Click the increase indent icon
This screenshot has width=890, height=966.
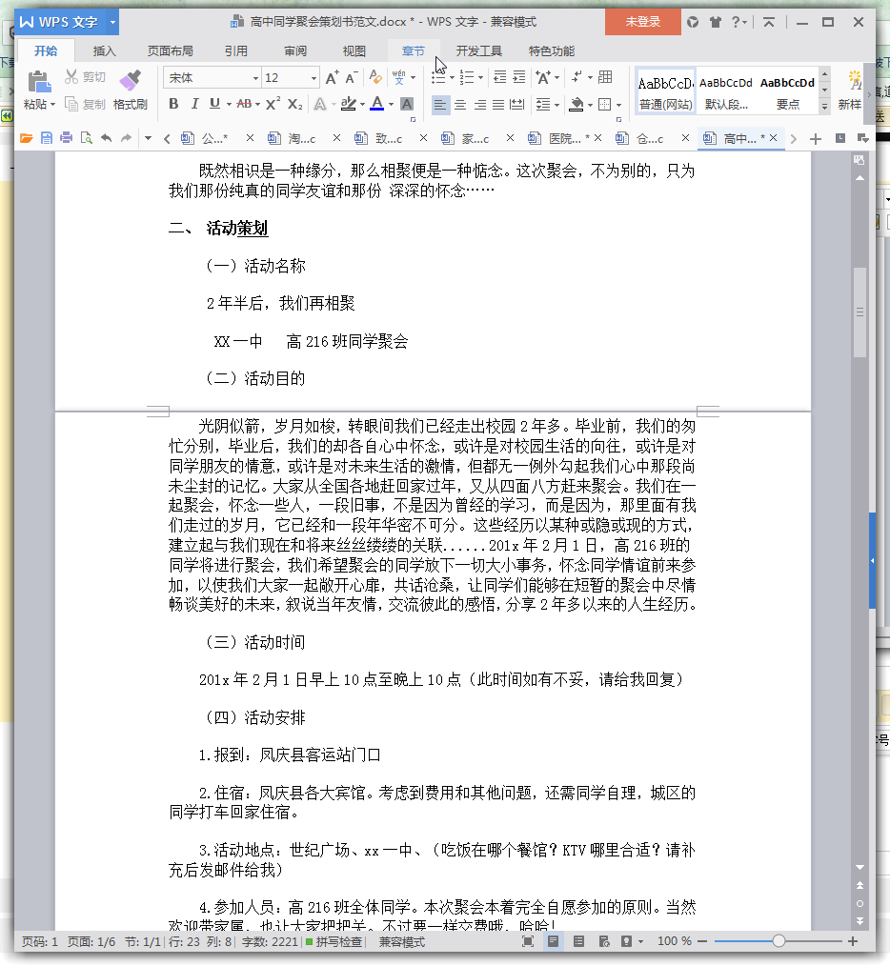519,77
